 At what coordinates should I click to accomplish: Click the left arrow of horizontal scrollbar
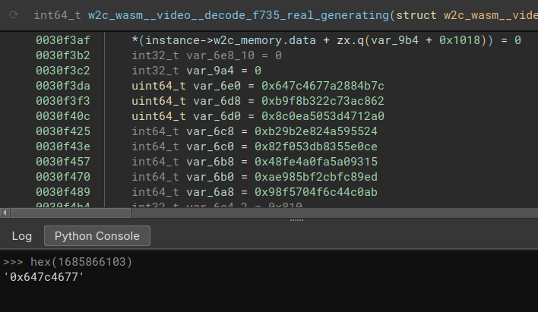point(5,213)
